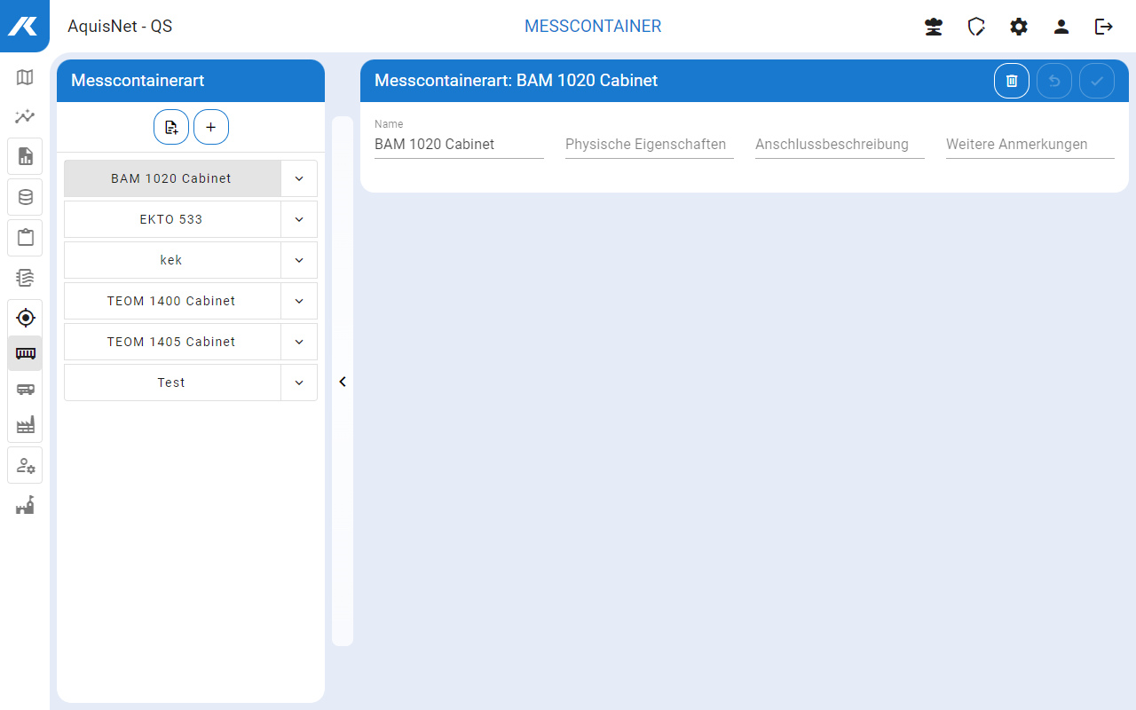Viewport: 1136px width, 710px height.
Task: Click the Weitere Anmerkungen field
Action: (1029, 145)
